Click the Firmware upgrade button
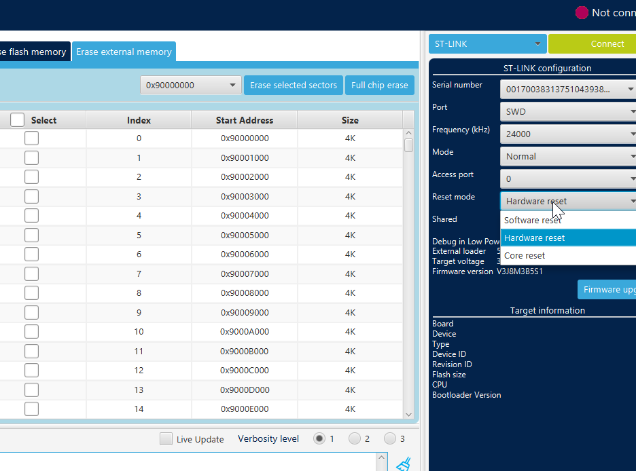The height and width of the screenshot is (471, 636). [x=607, y=289]
